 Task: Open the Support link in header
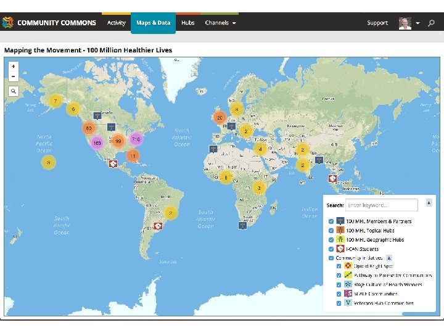click(x=377, y=23)
